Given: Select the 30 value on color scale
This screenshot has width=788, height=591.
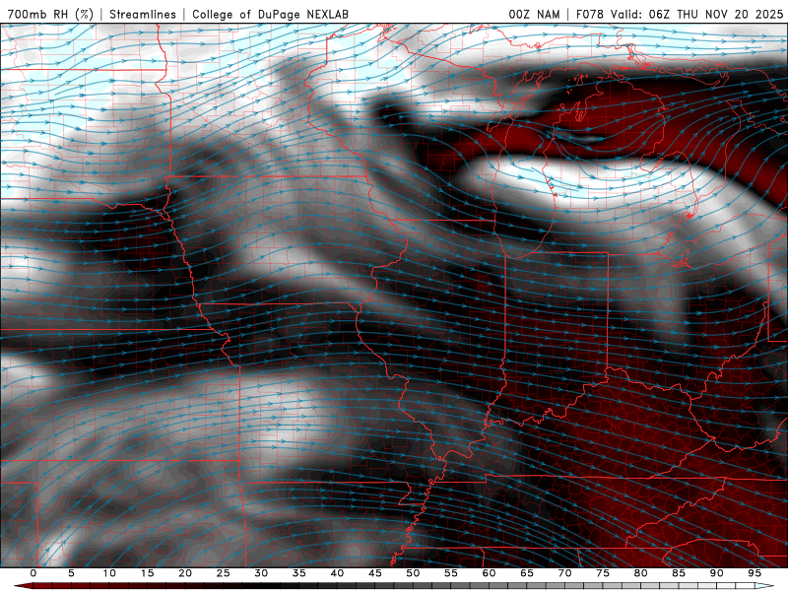Looking at the screenshot, I should pyautogui.click(x=261, y=573).
